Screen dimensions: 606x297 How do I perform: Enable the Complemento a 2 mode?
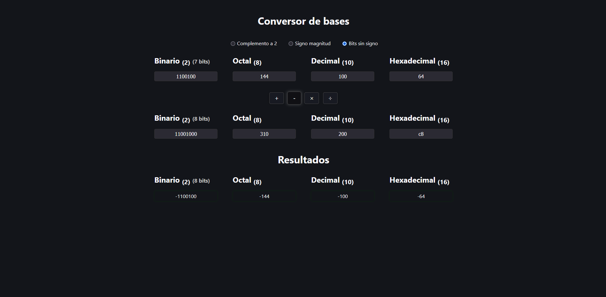(233, 43)
